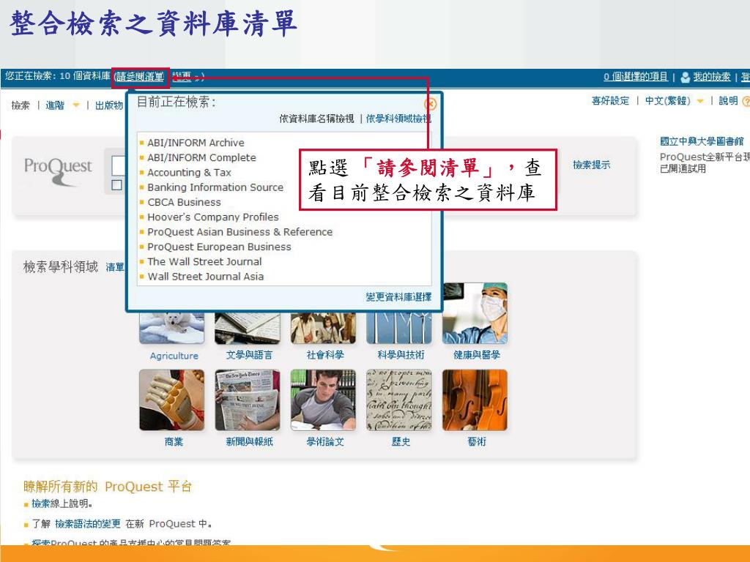
Task: Click the Agriculture polar bear thumbnail
Action: coord(171,328)
